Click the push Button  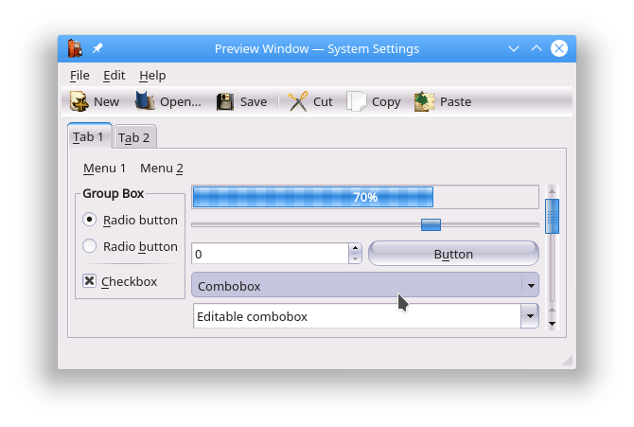pos(453,254)
